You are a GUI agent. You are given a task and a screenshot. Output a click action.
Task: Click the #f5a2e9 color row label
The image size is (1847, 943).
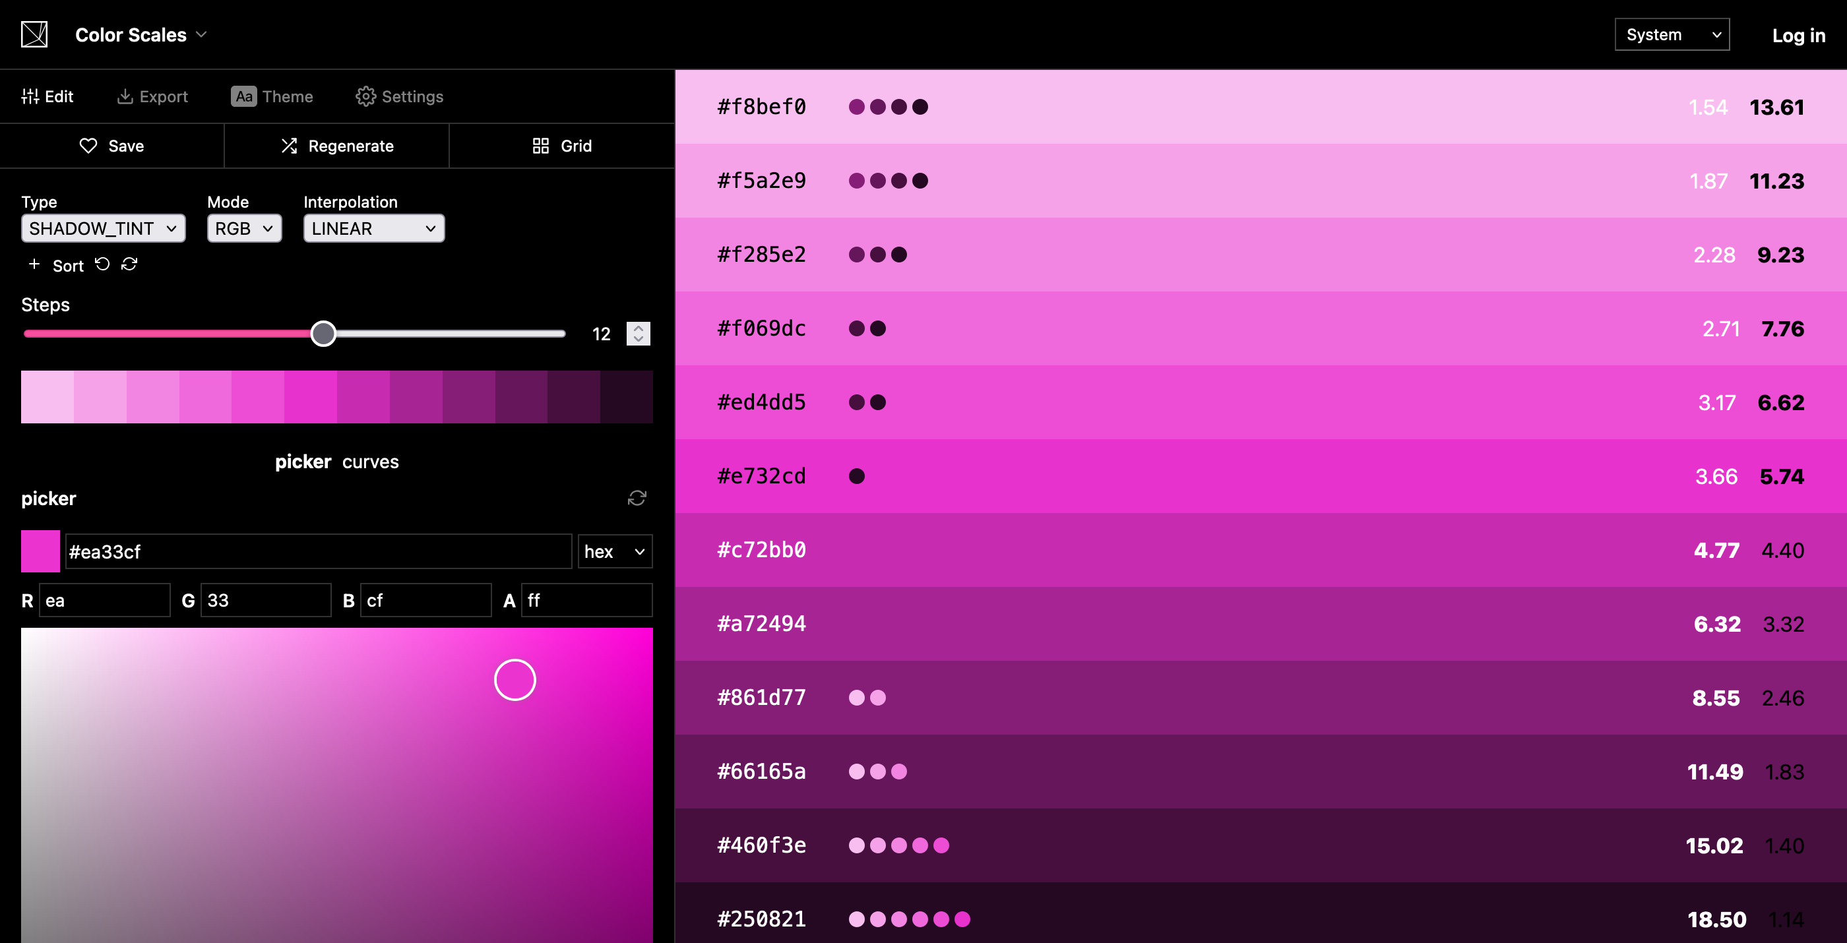pyautogui.click(x=761, y=181)
